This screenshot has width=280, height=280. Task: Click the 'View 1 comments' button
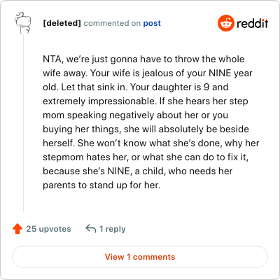click(x=140, y=257)
